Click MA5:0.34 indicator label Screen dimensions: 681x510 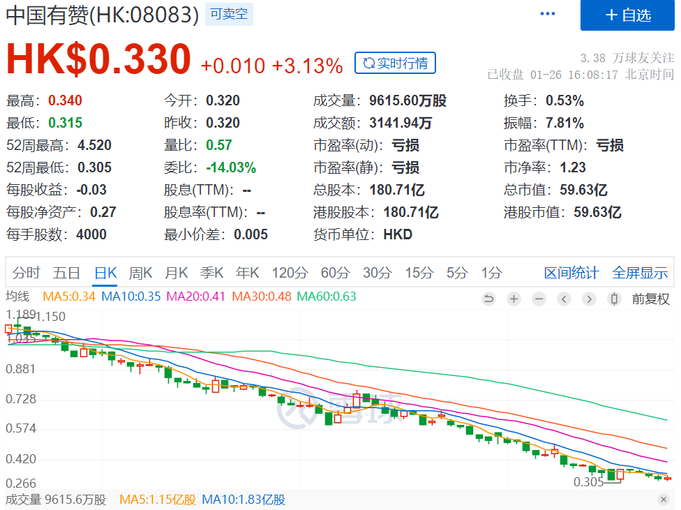pyautogui.click(x=69, y=297)
